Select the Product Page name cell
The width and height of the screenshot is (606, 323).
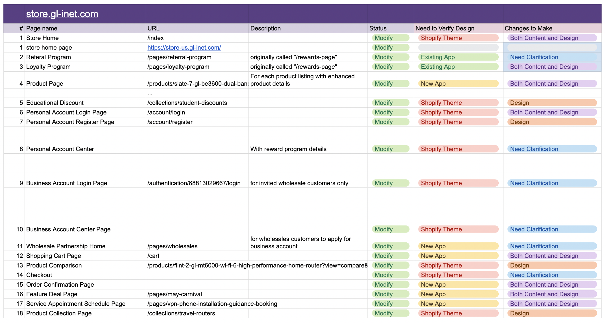pyautogui.click(x=85, y=80)
